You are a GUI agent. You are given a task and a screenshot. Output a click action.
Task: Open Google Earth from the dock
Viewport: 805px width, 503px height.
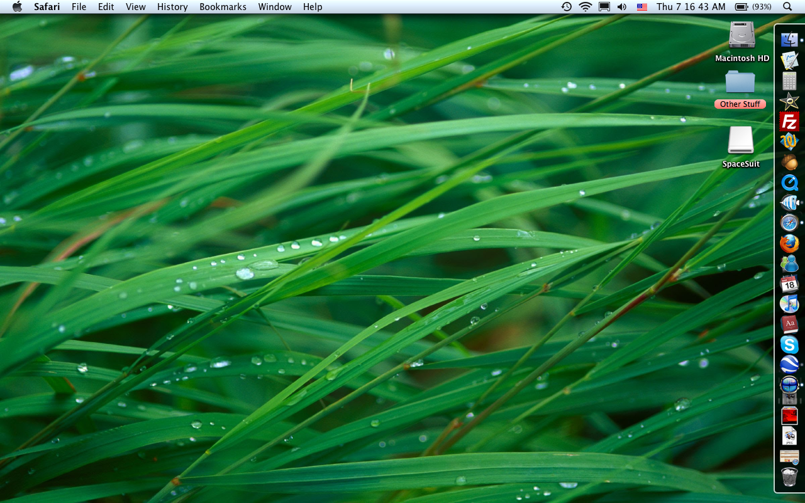[x=789, y=365]
